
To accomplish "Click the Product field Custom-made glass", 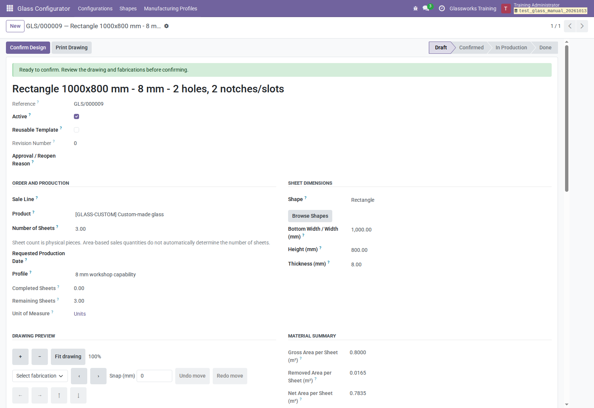I will coord(120,214).
